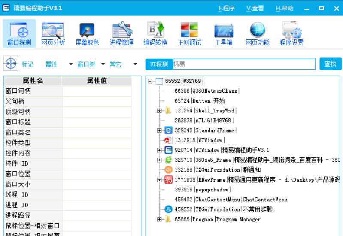Open the 其它 dropdown arrow
Screen dimensions: 343x236
pyautogui.click(x=135, y=64)
